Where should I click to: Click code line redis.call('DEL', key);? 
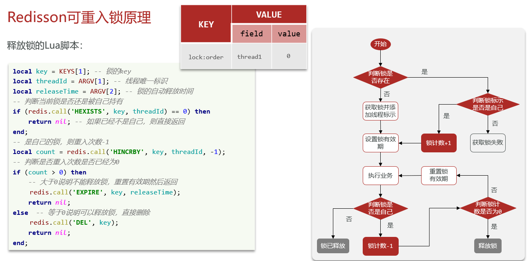[74, 223]
